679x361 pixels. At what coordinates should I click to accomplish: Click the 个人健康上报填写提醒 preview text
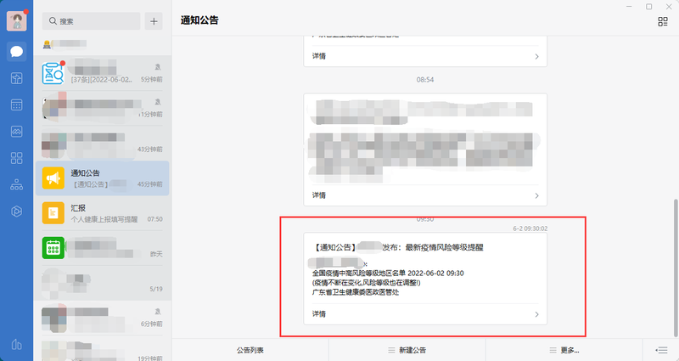[x=104, y=219]
